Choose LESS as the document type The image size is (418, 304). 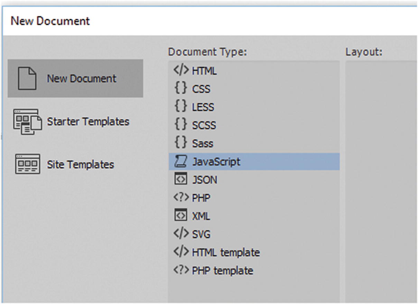pyautogui.click(x=203, y=107)
